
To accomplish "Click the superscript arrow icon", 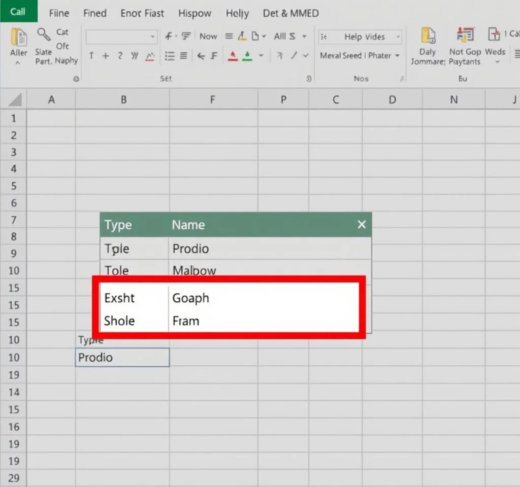I will (x=279, y=55).
